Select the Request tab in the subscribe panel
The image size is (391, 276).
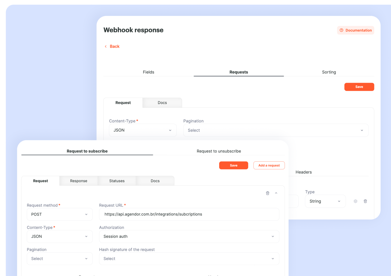coord(40,181)
